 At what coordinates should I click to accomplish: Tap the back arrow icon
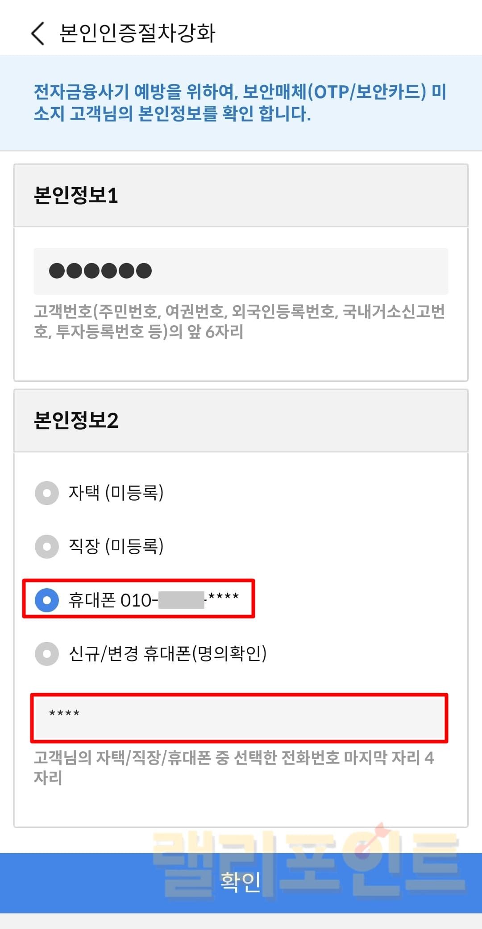pos(38,33)
